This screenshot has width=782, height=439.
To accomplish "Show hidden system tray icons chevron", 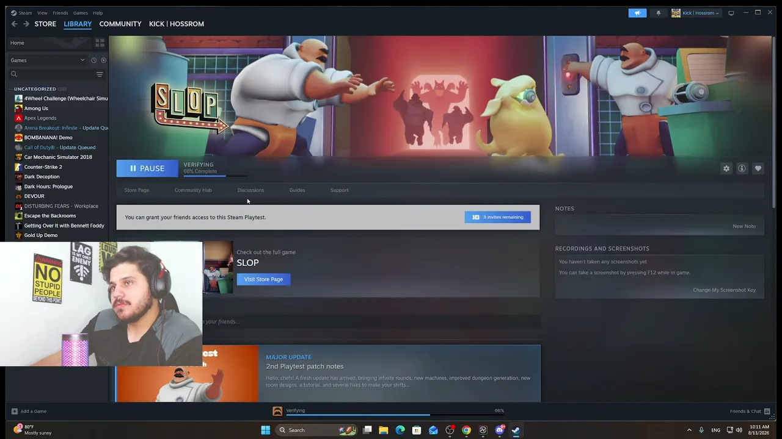I will [689, 430].
